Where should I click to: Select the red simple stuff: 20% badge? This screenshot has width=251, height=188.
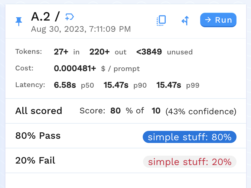point(190,162)
